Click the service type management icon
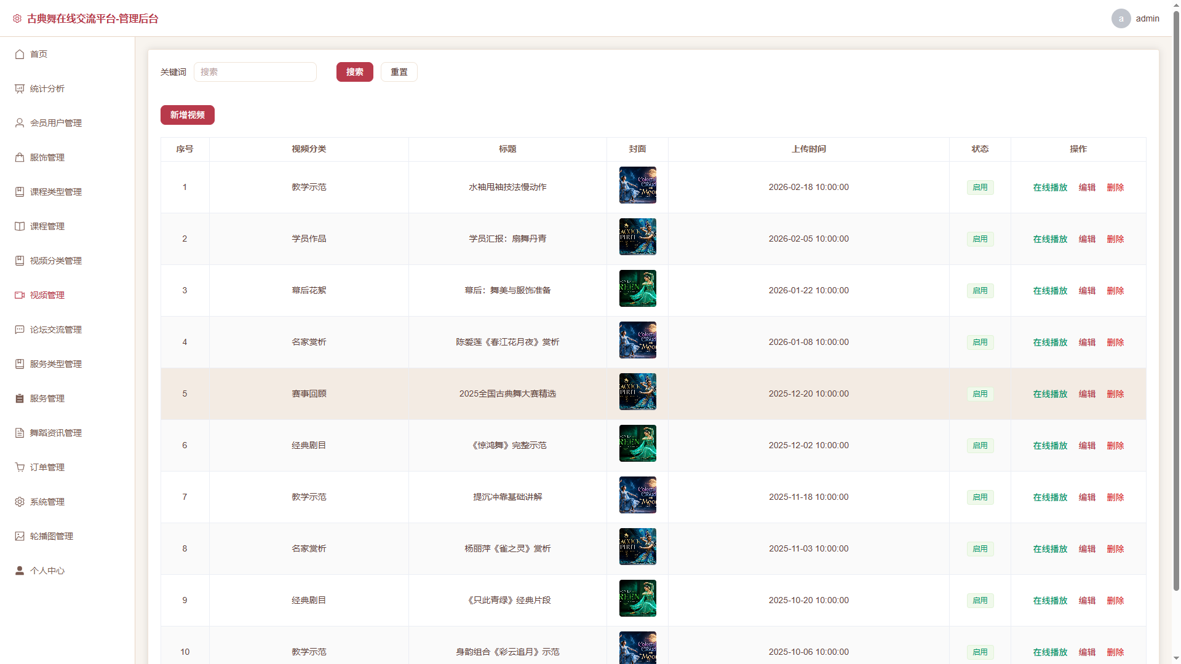 [20, 364]
